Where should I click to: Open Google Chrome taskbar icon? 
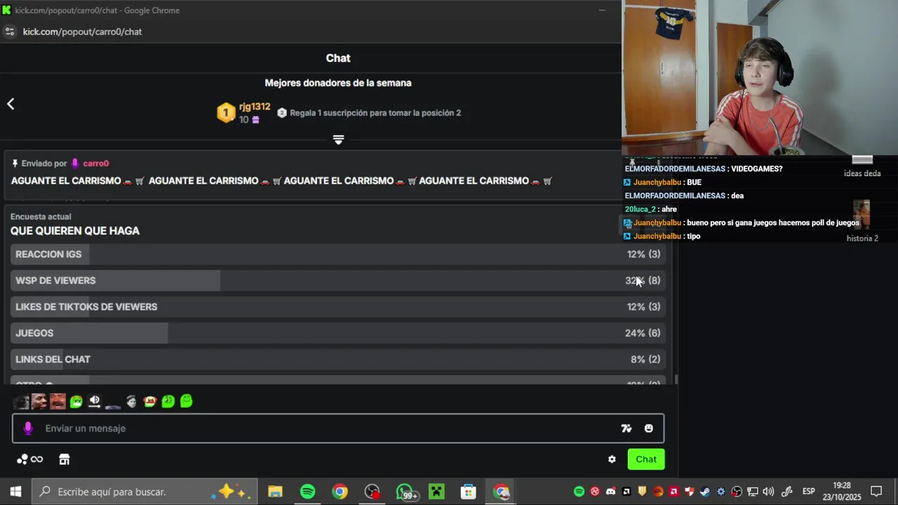click(x=340, y=492)
